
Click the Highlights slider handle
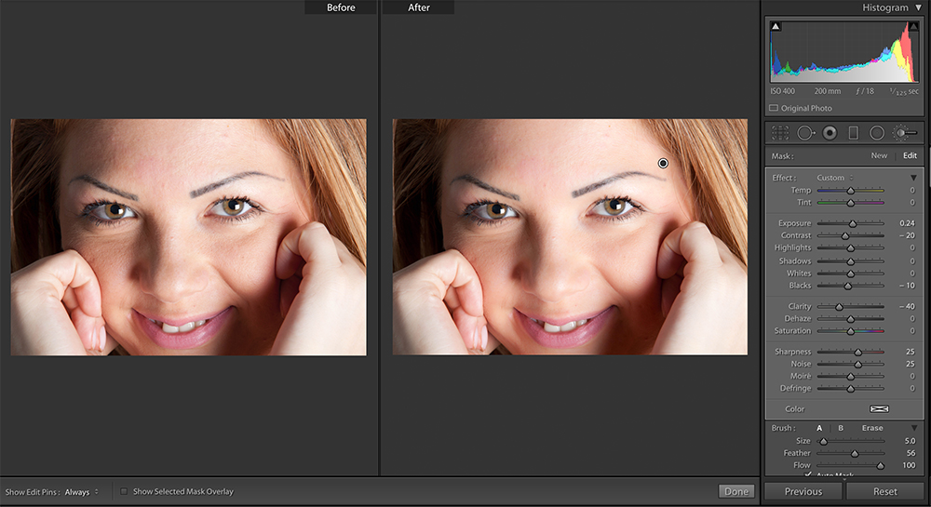850,247
